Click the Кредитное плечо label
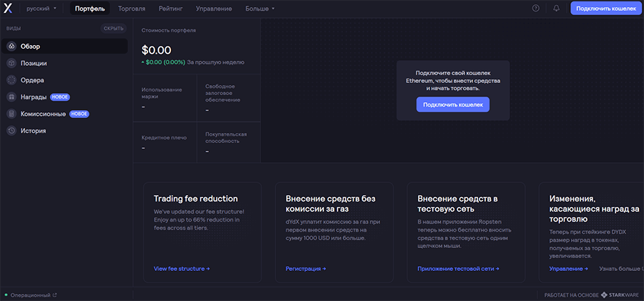 coord(165,137)
